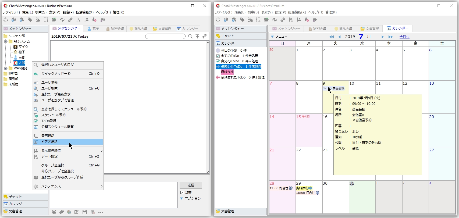Choose クイックメッセージ from context menu
The height and width of the screenshot is (218, 459).
tap(68, 74)
